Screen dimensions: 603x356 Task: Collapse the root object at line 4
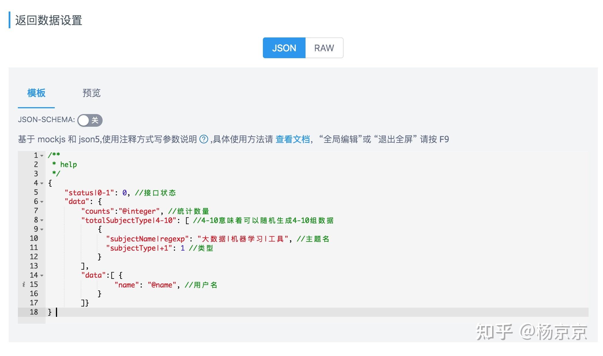(x=42, y=183)
